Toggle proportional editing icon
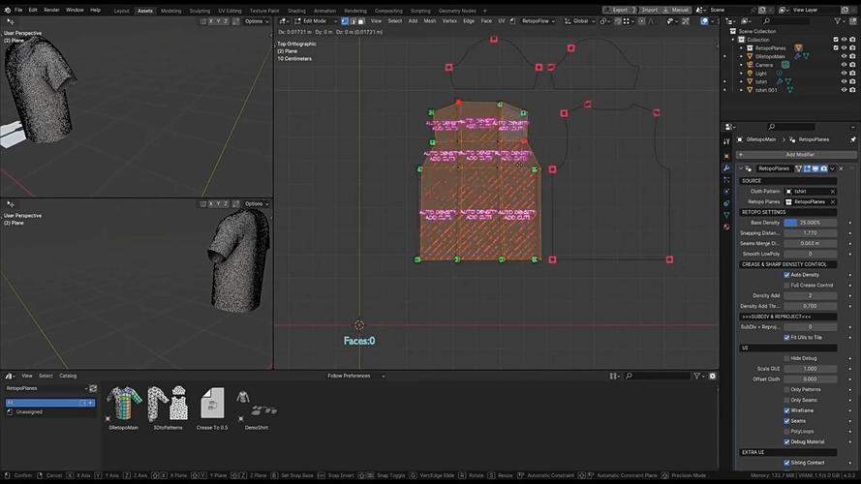The width and height of the screenshot is (861, 484). pyautogui.click(x=641, y=21)
